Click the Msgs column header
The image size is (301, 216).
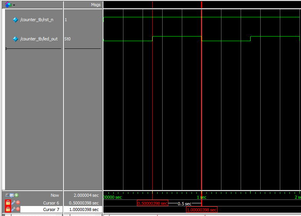click(96, 5)
